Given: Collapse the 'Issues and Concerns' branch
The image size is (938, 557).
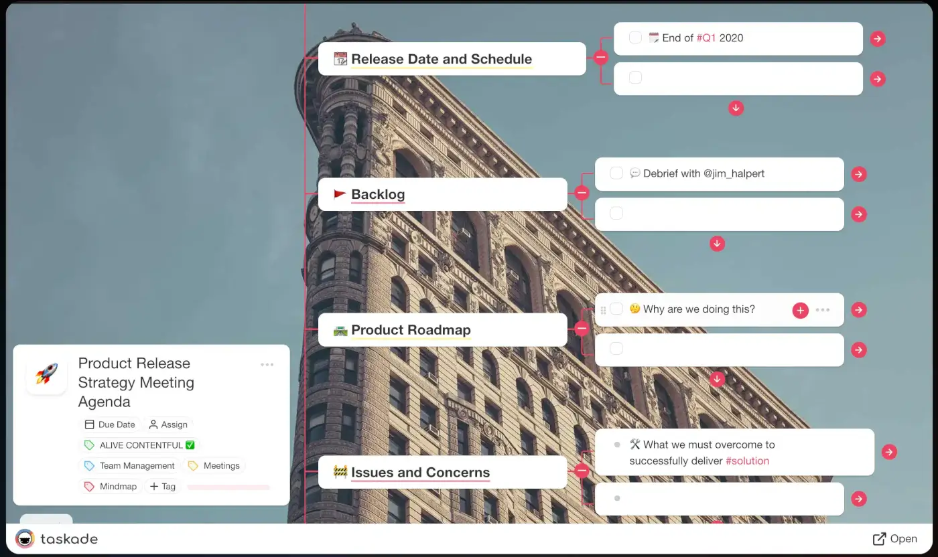Looking at the screenshot, I should 582,471.
